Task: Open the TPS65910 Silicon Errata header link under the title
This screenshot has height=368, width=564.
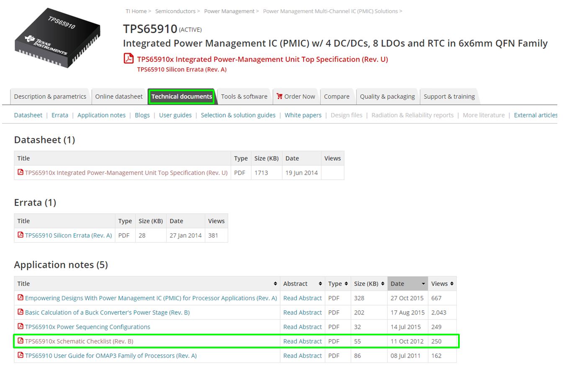Action: pos(182,69)
